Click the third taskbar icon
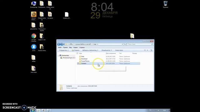Image resolution: width=200 pixels, height=112 pixels. click(49, 110)
